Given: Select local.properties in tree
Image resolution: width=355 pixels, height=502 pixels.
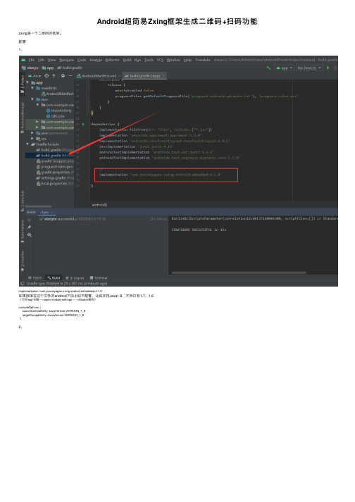Looking at the screenshot, I should [x=55, y=184].
